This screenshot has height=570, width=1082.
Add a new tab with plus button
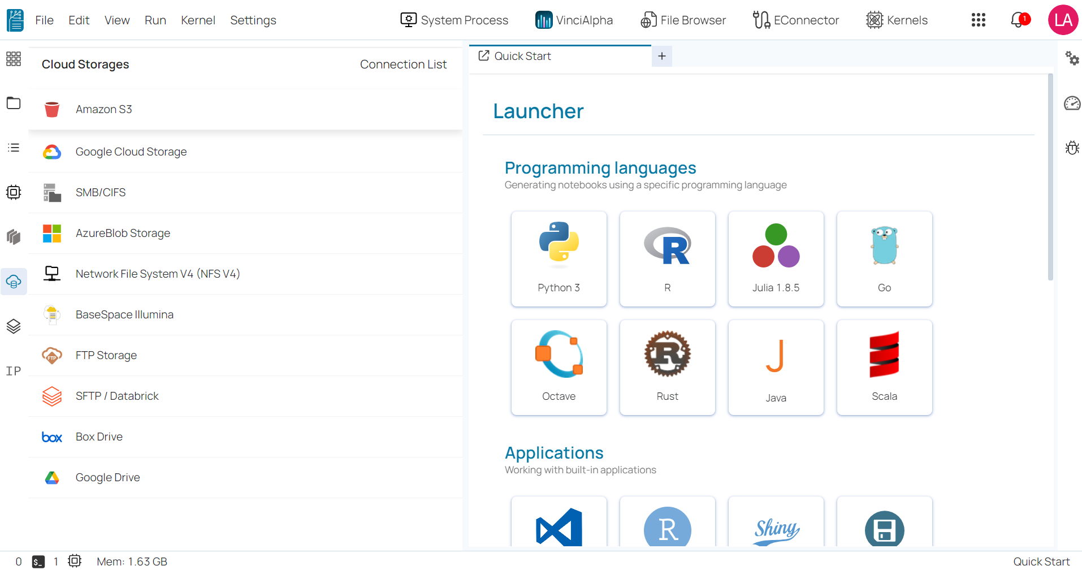(662, 56)
